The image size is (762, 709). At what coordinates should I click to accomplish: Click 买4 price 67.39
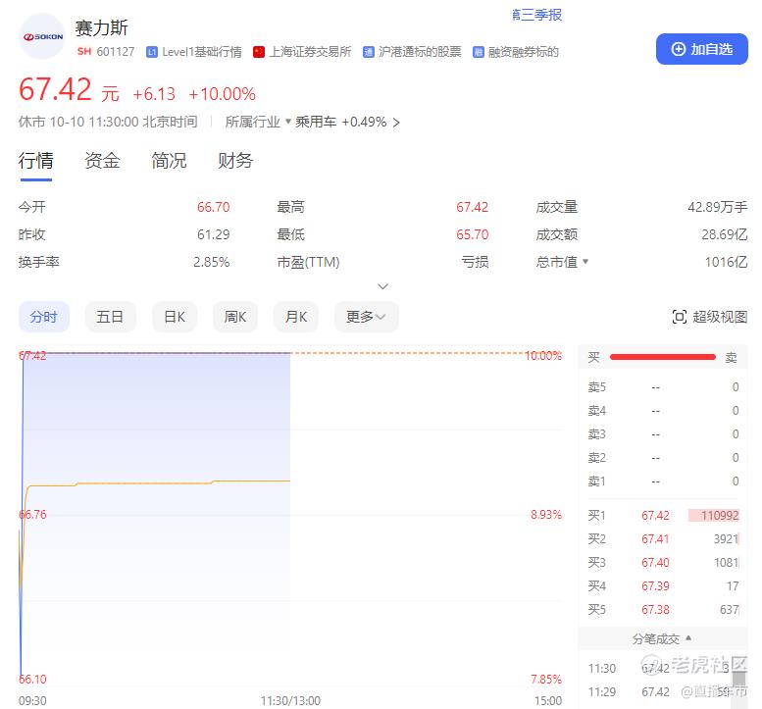[655, 586]
